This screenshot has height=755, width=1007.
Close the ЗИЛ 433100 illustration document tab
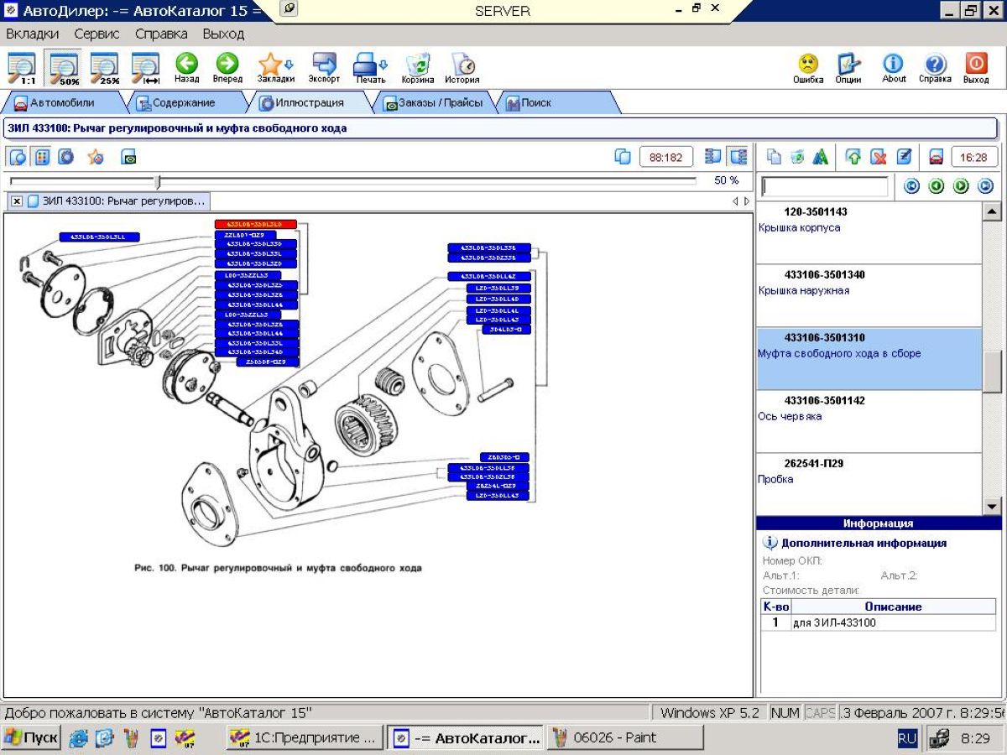coord(17,201)
